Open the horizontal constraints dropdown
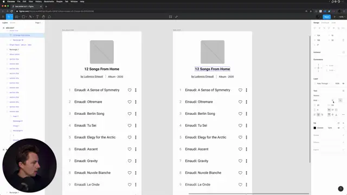The image size is (347, 195). (331, 66)
